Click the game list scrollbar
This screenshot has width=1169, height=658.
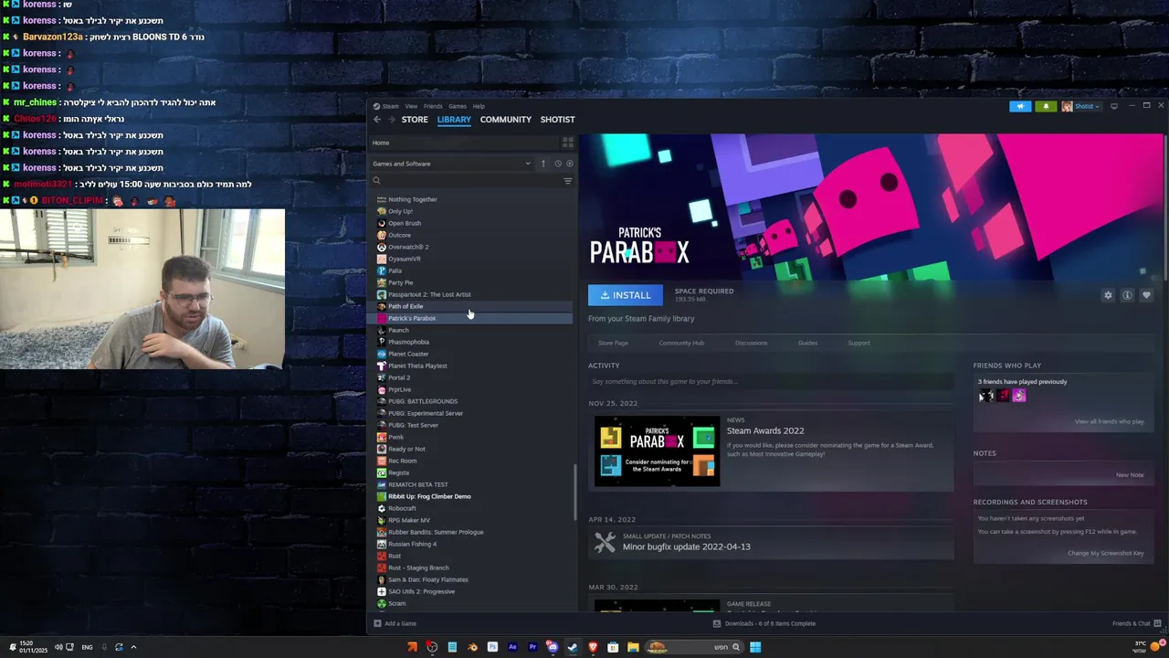[x=575, y=492]
